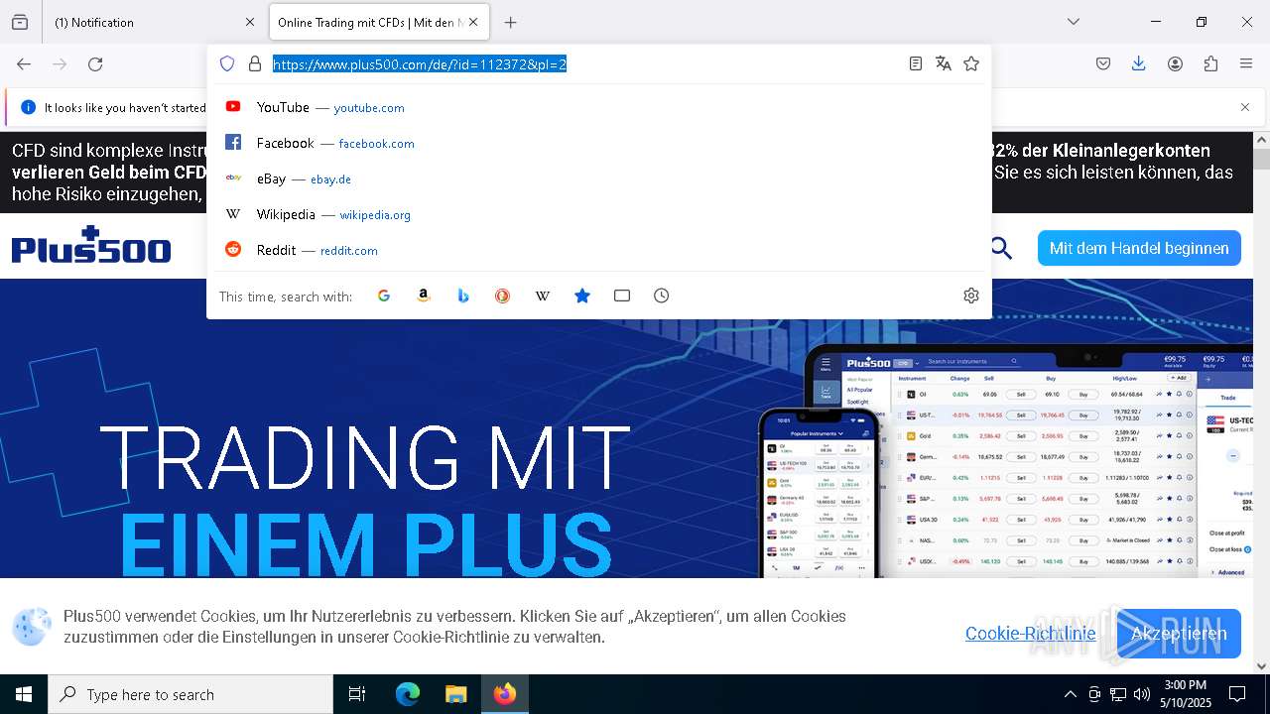The width and height of the screenshot is (1270, 714).
Task: Search bookmarks with the star shortcut
Action: [582, 296]
